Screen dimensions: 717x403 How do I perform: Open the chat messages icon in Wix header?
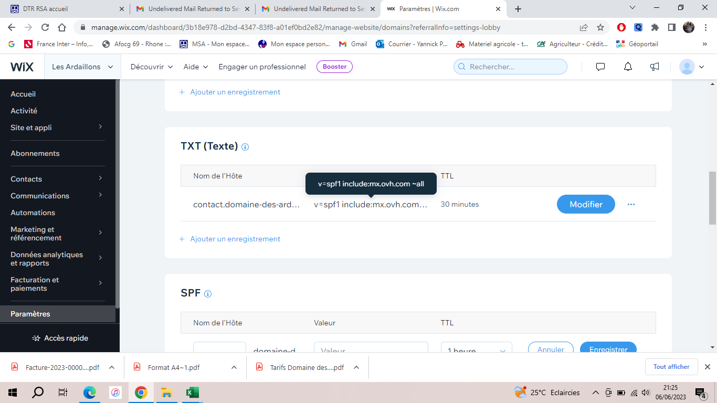click(600, 67)
